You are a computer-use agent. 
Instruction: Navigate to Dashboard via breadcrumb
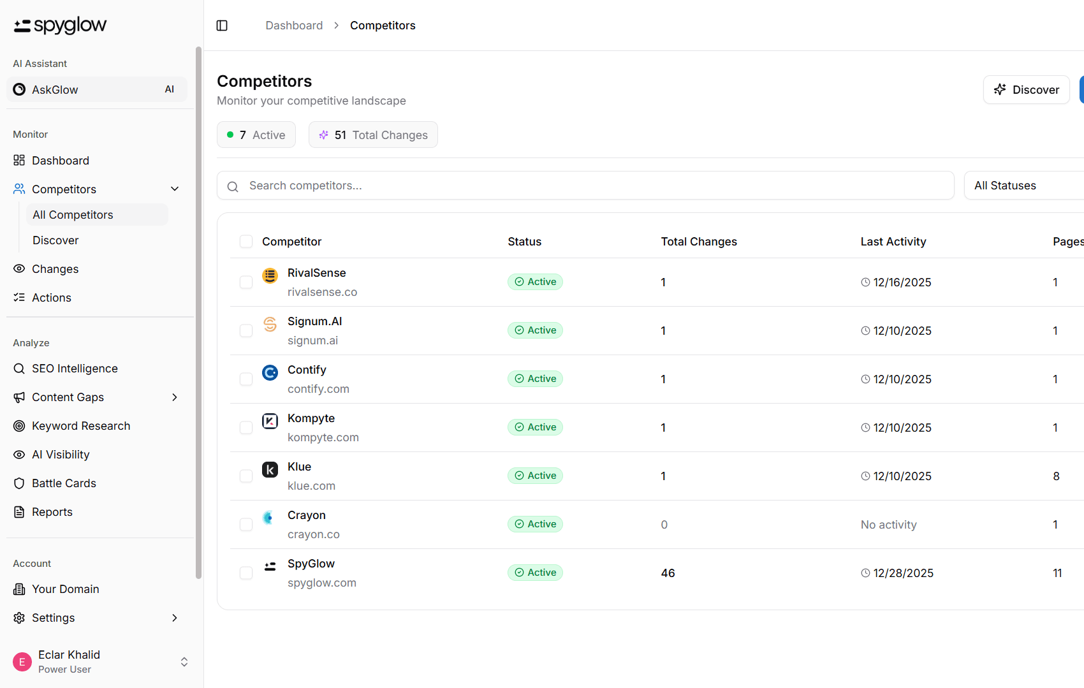point(294,25)
